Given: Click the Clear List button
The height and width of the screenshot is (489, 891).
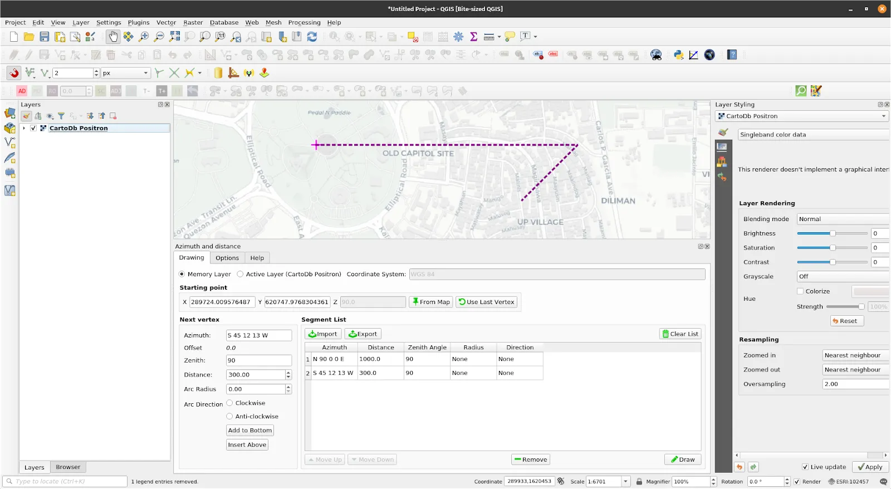Looking at the screenshot, I should click(680, 334).
